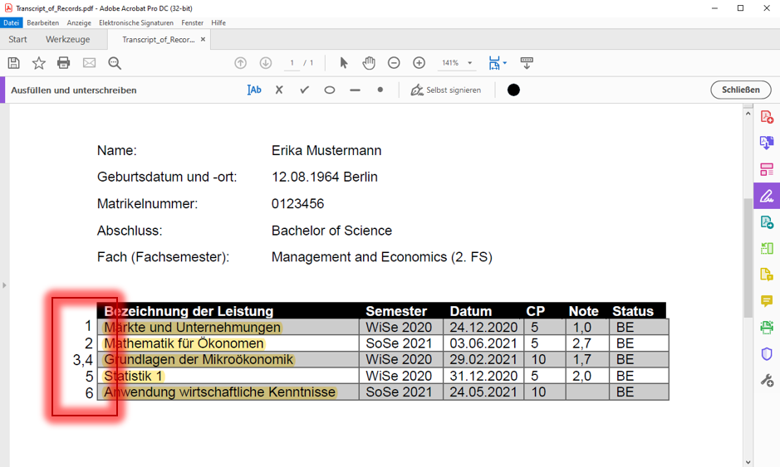Pick the black fill color swatch
The image size is (780, 467).
513,90
